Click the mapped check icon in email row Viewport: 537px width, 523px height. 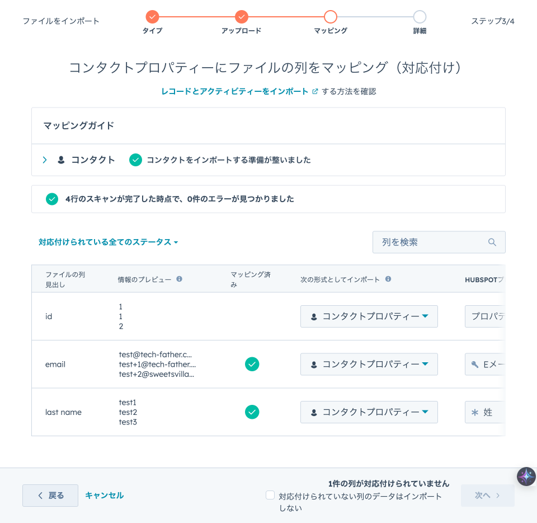tap(252, 365)
